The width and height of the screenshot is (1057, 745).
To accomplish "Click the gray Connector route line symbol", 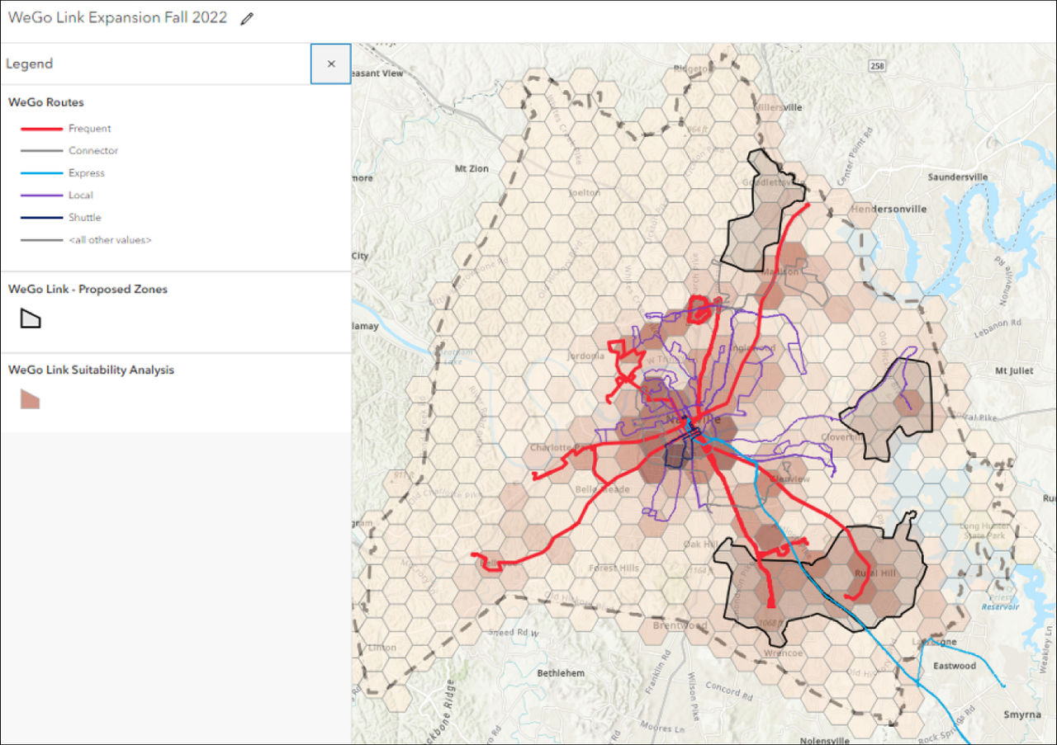I will pos(41,151).
